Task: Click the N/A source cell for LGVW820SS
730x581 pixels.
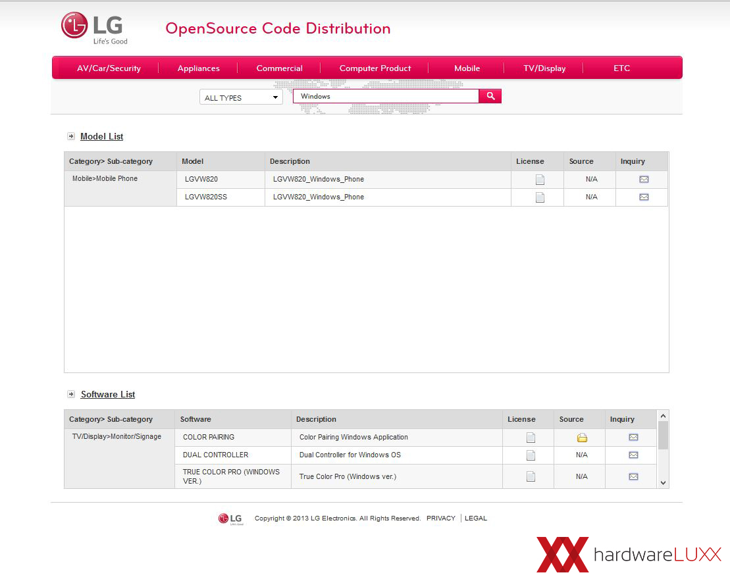Action: pyautogui.click(x=591, y=197)
